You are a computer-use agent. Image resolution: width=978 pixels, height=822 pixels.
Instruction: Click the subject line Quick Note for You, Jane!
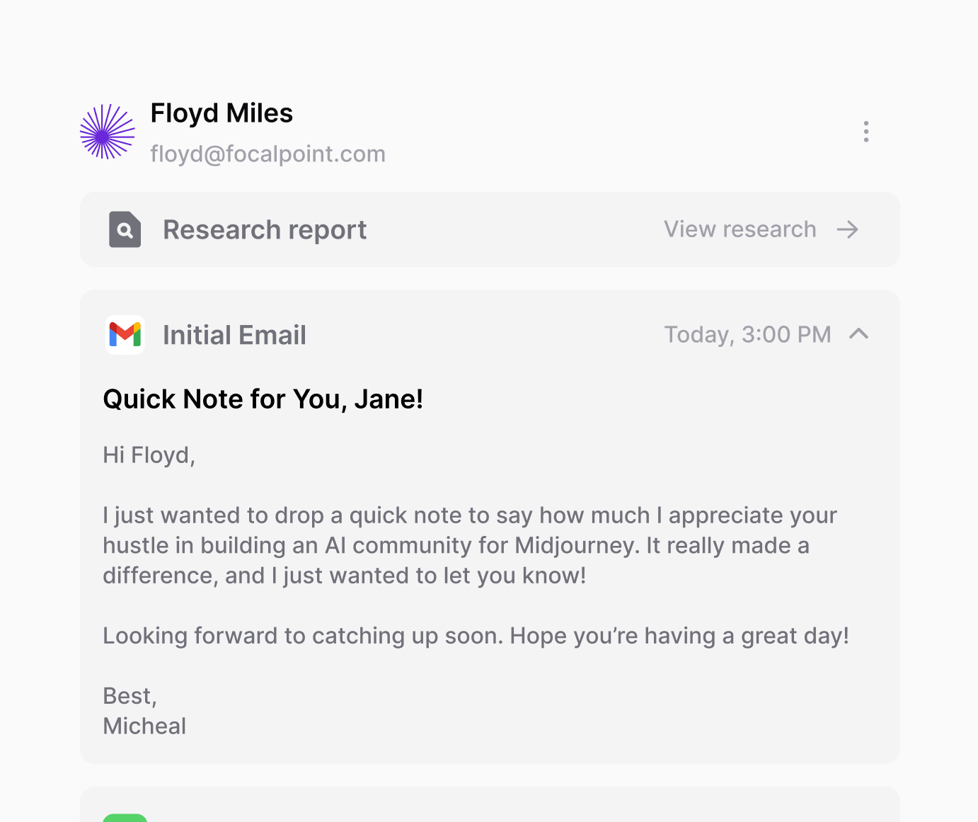pyautogui.click(x=263, y=399)
